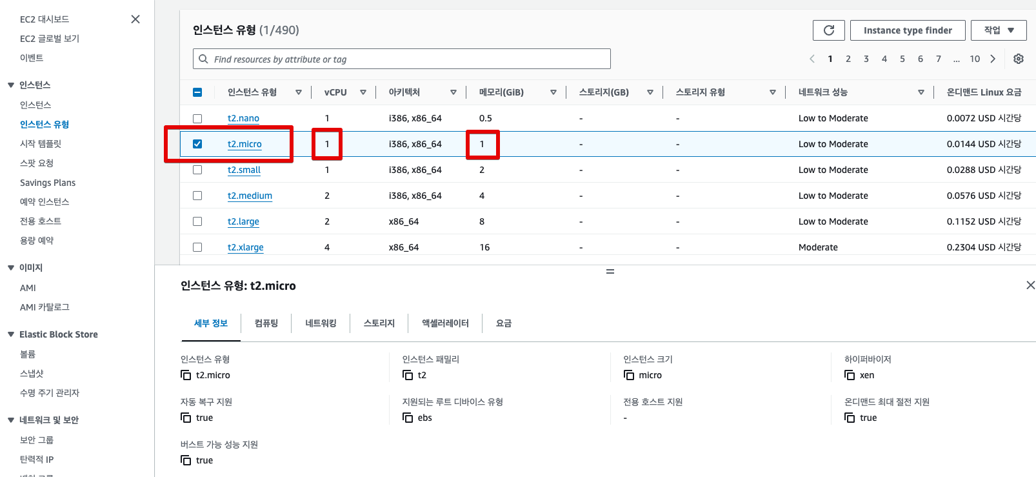The height and width of the screenshot is (477, 1036).
Task: Open the t2.xlarge instance type link
Action: 246,247
